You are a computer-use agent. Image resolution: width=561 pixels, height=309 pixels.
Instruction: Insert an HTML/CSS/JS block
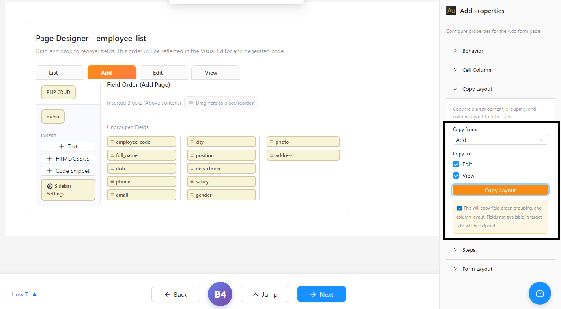point(68,159)
